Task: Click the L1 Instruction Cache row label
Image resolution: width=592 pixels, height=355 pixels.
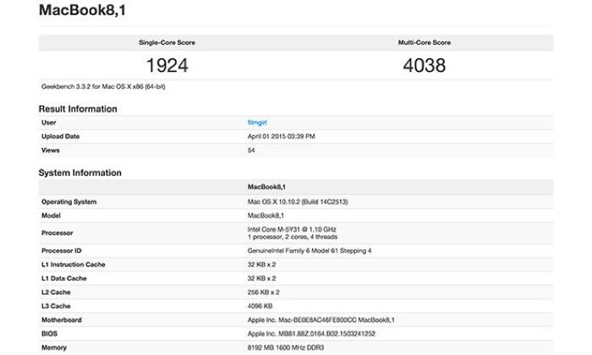Action: click(x=73, y=266)
